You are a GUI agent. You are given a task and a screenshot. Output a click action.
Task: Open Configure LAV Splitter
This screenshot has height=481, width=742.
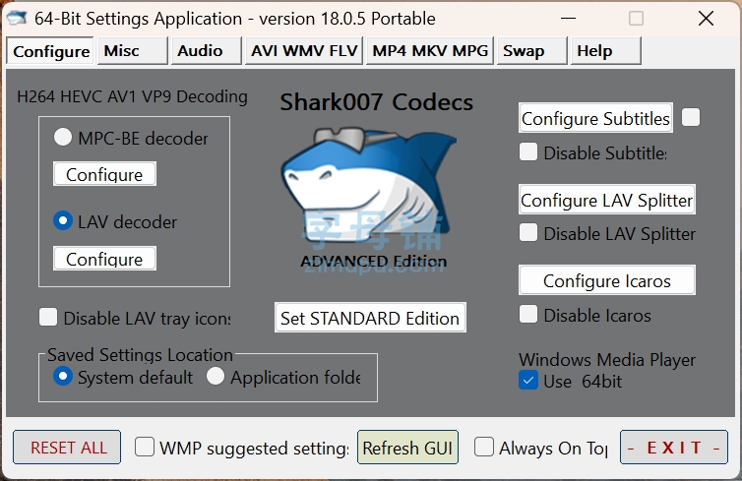pos(606,200)
